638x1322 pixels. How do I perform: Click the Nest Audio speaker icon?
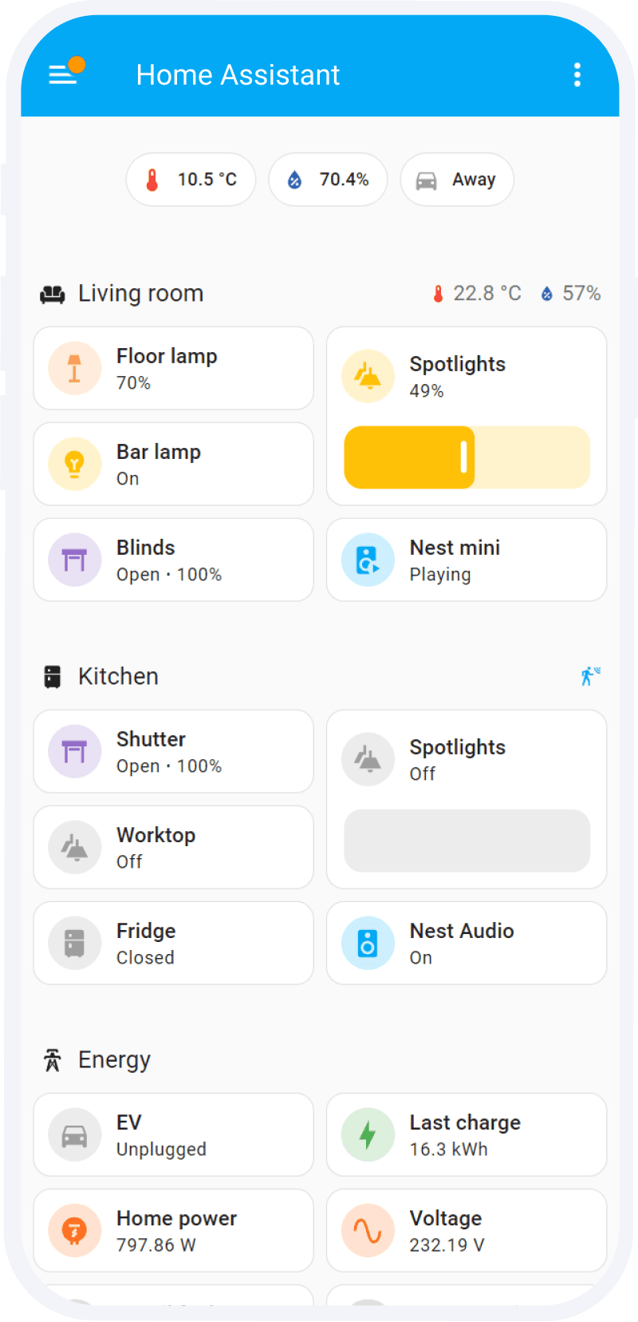click(368, 944)
